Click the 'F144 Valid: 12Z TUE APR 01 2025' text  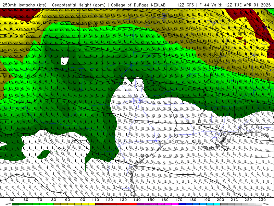pos(235,5)
